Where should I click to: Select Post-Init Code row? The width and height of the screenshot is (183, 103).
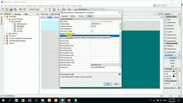pos(89,43)
